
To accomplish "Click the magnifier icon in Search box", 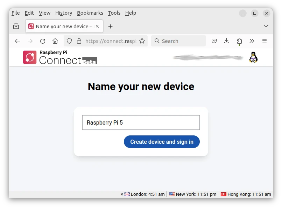I will click(157, 41).
